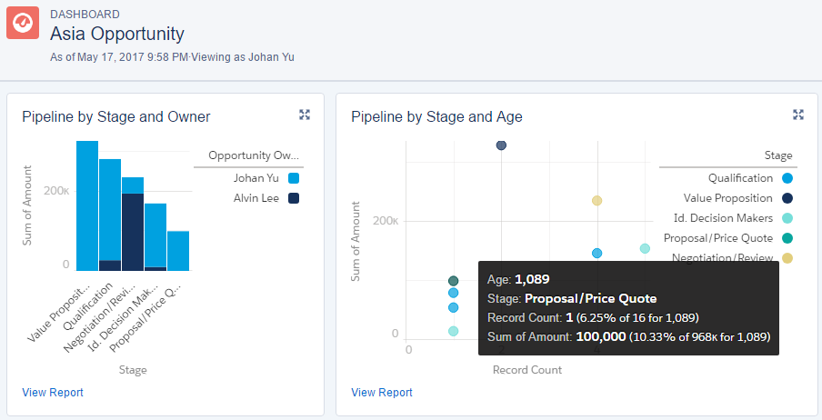Click the Qualification blue legend dot
This screenshot has height=420, width=822.
point(787,178)
